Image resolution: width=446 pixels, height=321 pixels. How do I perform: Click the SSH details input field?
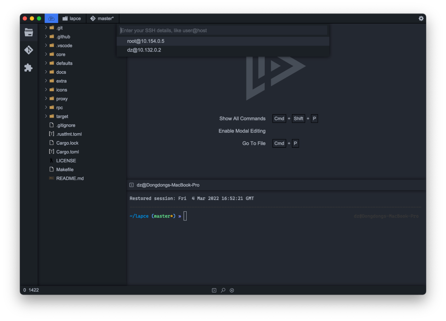pyautogui.click(x=223, y=30)
